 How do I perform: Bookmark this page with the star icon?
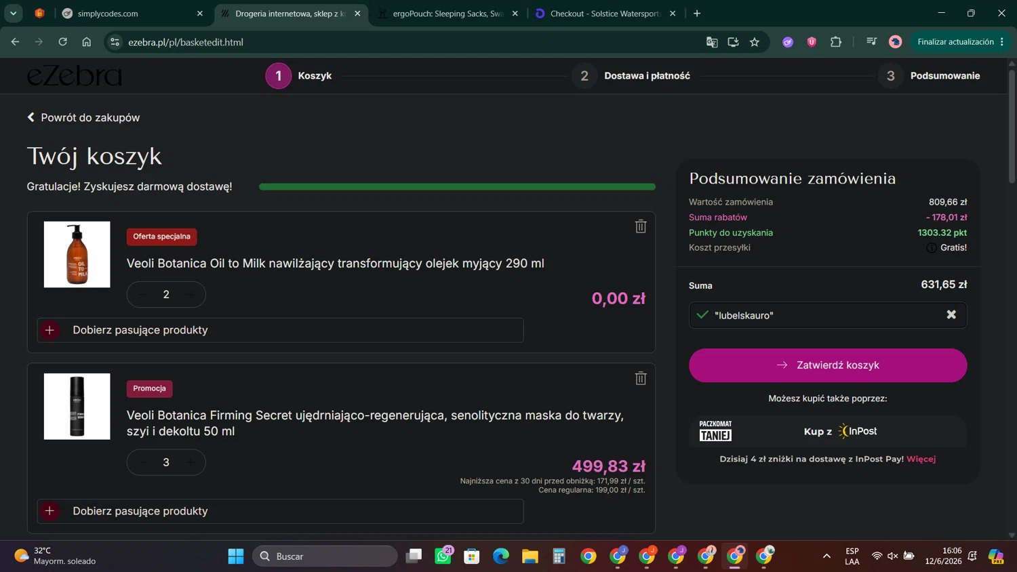point(755,42)
